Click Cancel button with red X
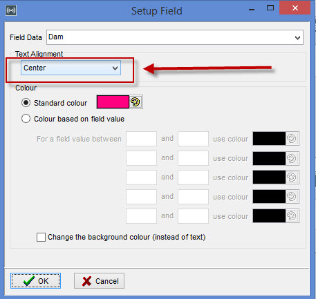The height and width of the screenshot is (299, 316). tap(99, 281)
